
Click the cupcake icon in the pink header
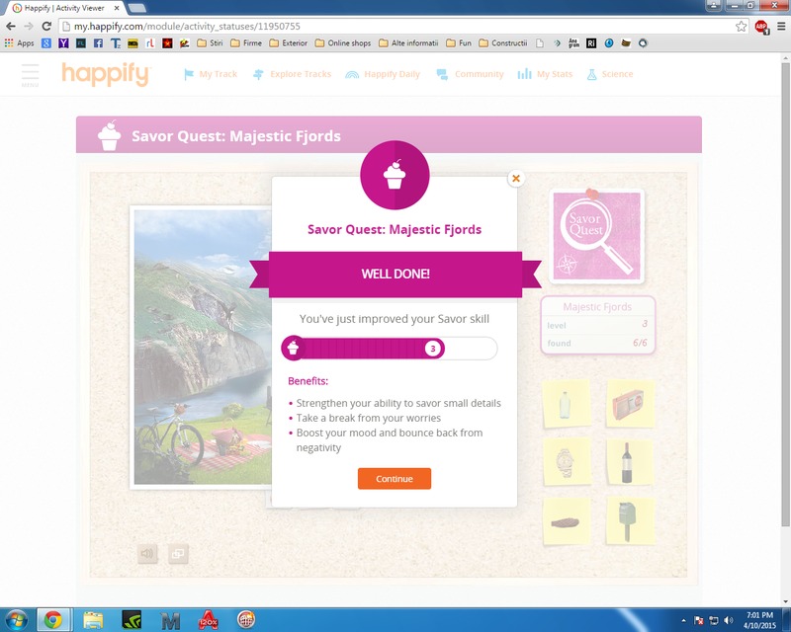pyautogui.click(x=110, y=135)
